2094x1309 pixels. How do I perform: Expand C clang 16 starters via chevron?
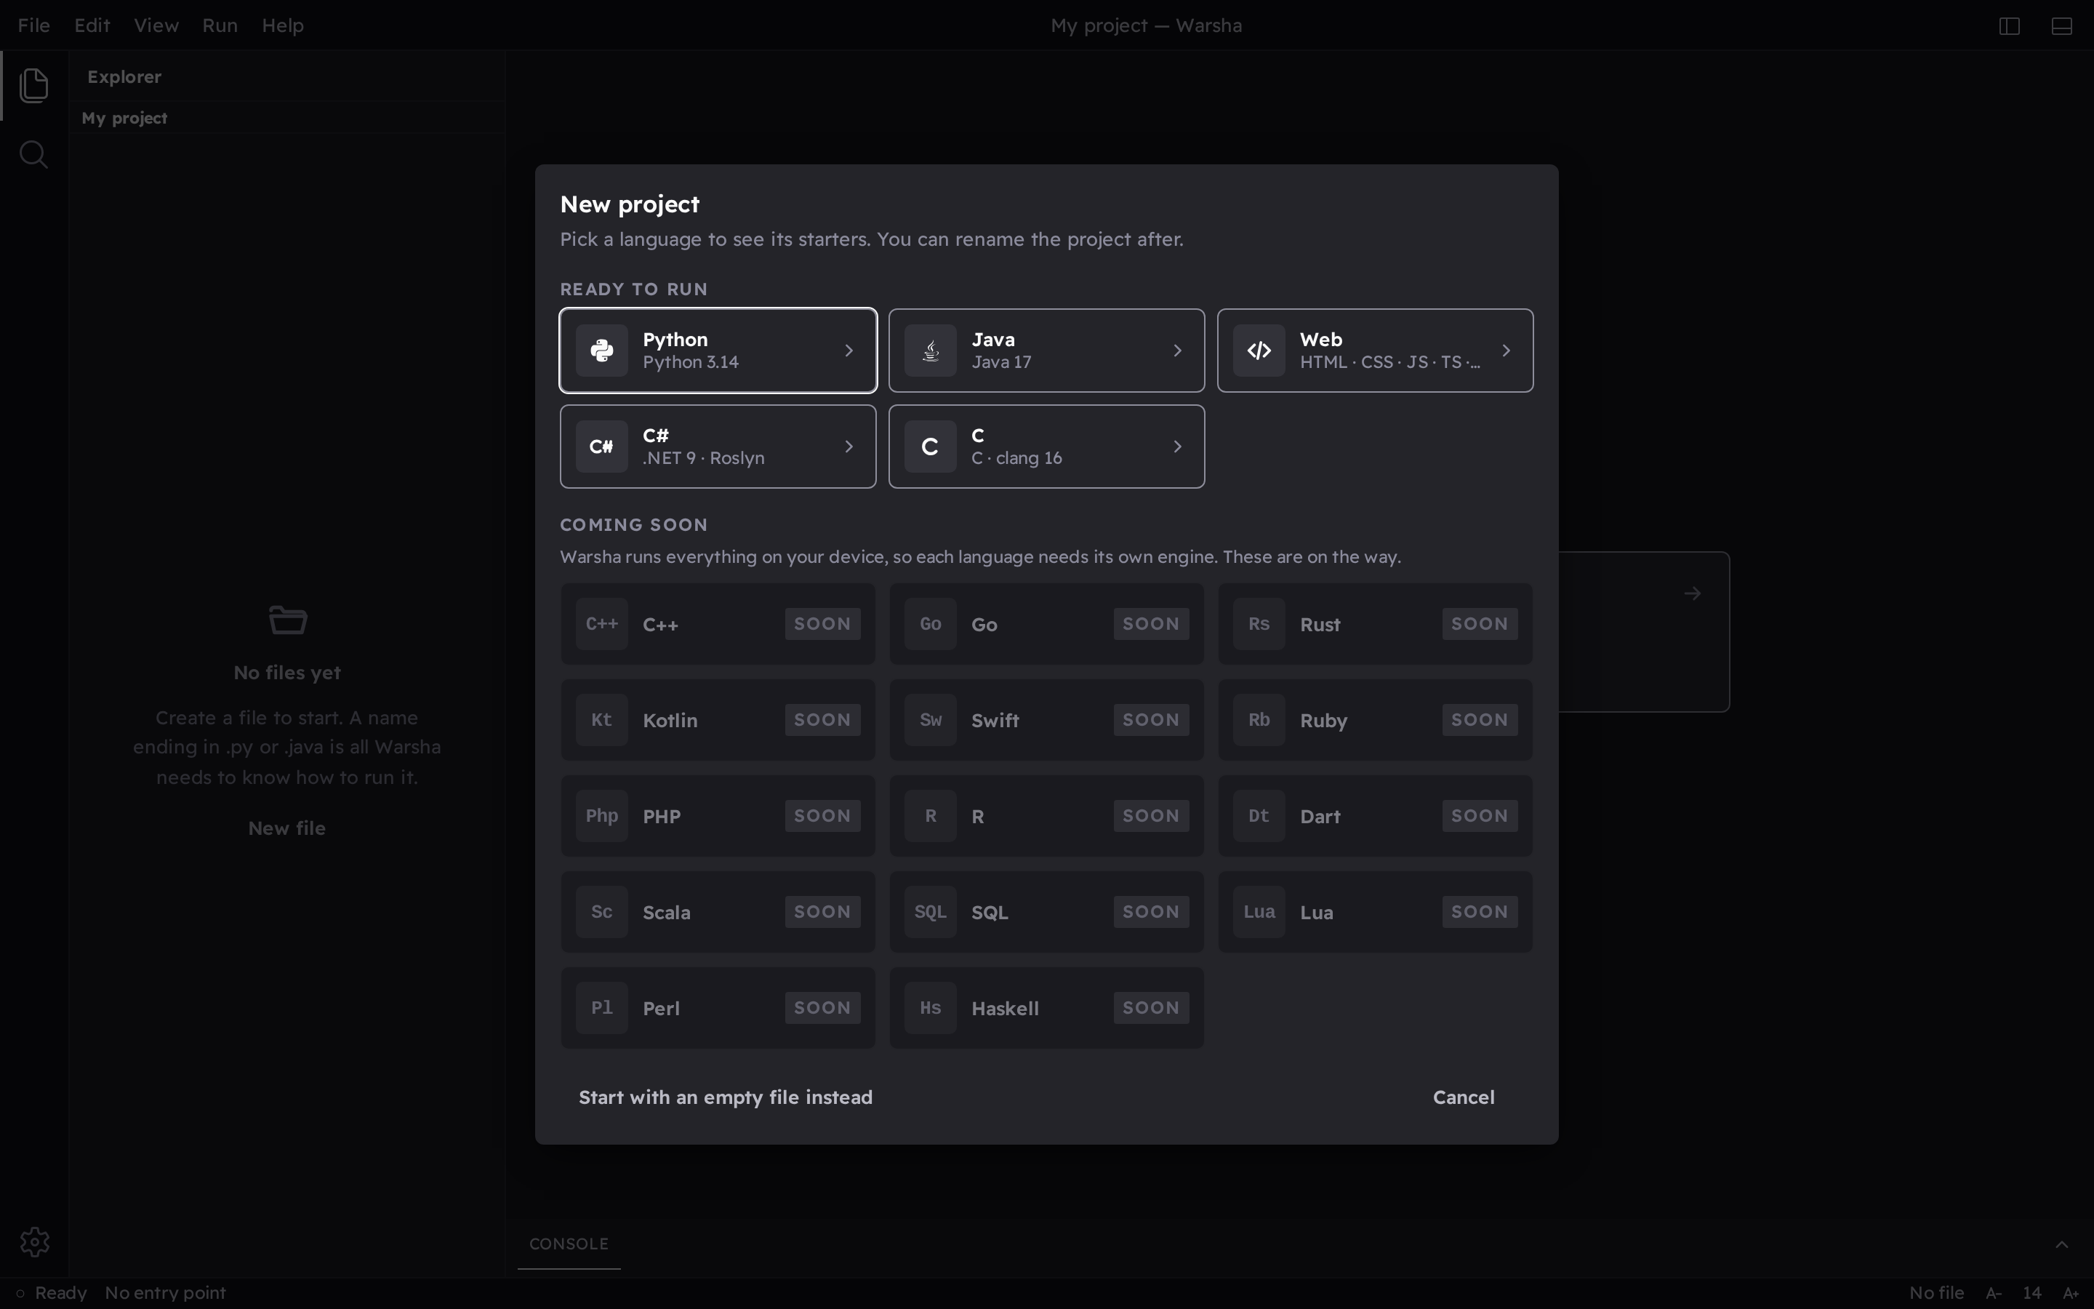(x=1178, y=447)
